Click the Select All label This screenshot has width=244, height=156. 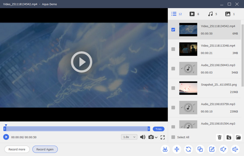click(183, 137)
